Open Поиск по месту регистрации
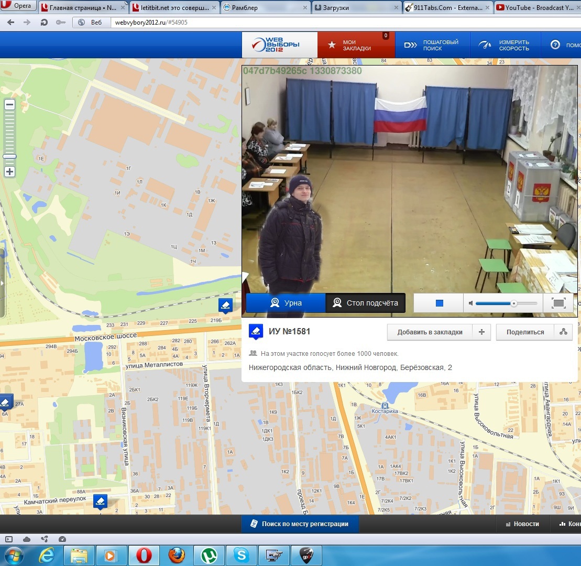The height and width of the screenshot is (566, 581). coord(300,524)
